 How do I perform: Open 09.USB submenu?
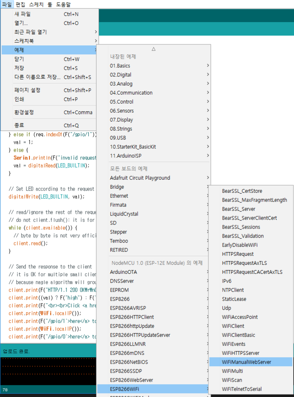(154, 138)
